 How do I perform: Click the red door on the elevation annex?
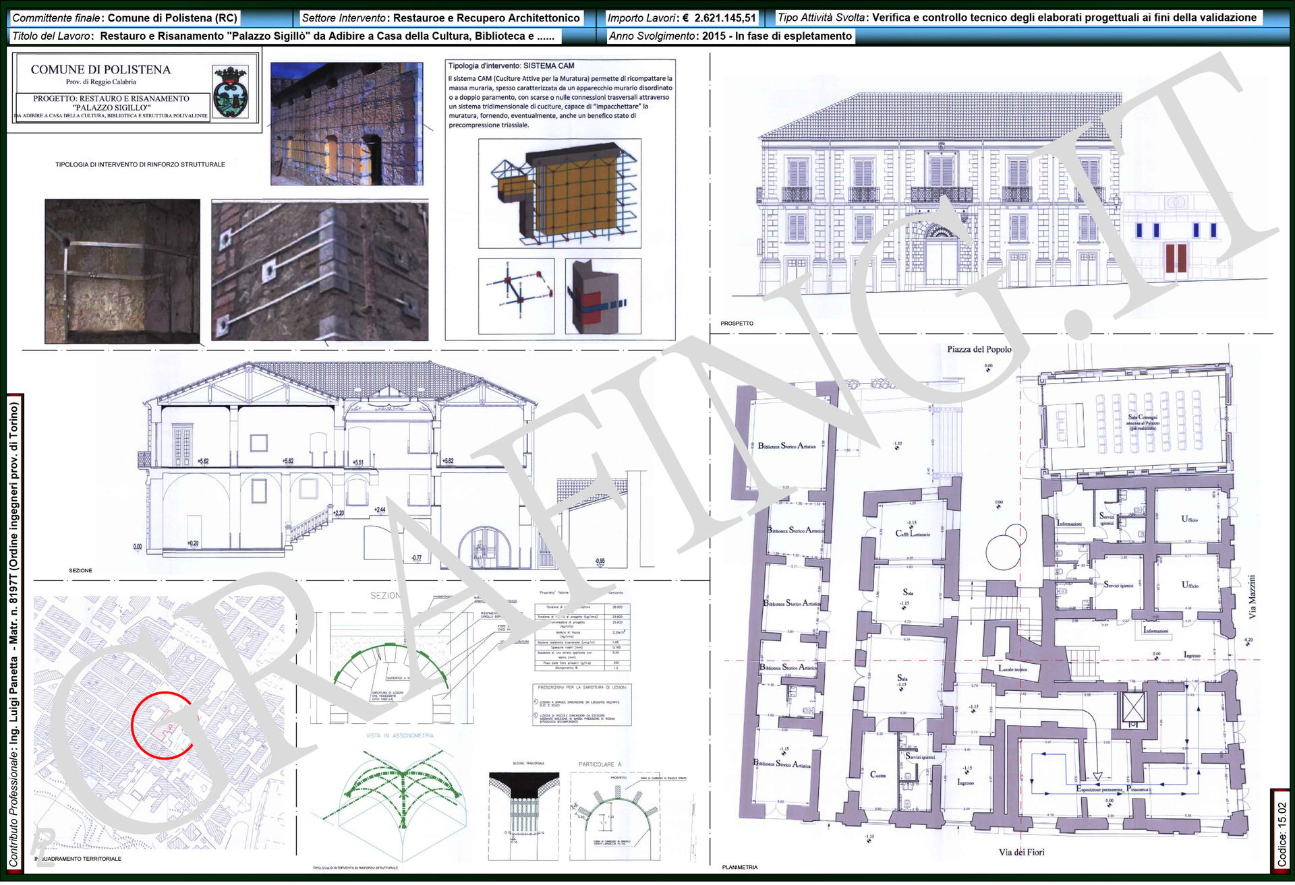[1176, 259]
